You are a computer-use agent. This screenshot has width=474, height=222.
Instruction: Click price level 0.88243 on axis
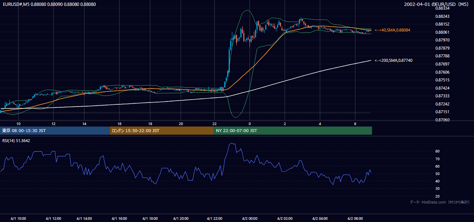click(x=442, y=16)
